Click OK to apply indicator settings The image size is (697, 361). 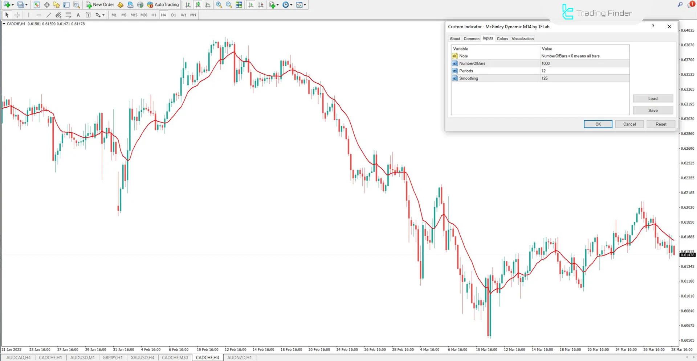[x=598, y=124]
